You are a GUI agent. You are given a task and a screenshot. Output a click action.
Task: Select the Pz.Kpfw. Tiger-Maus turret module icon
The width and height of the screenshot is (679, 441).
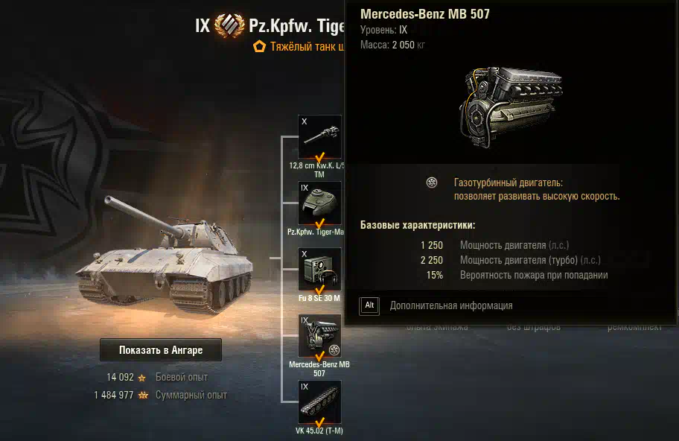pyautogui.click(x=319, y=203)
